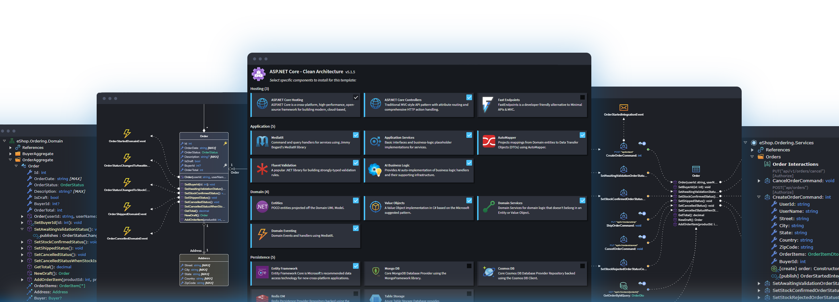Uncheck the ASP.NET Core Controllers checkbox
The height and width of the screenshot is (302, 839).
coord(469,97)
